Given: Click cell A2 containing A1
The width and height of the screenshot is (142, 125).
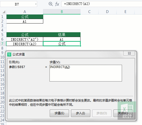Looking at the screenshot, I should point(25,21).
